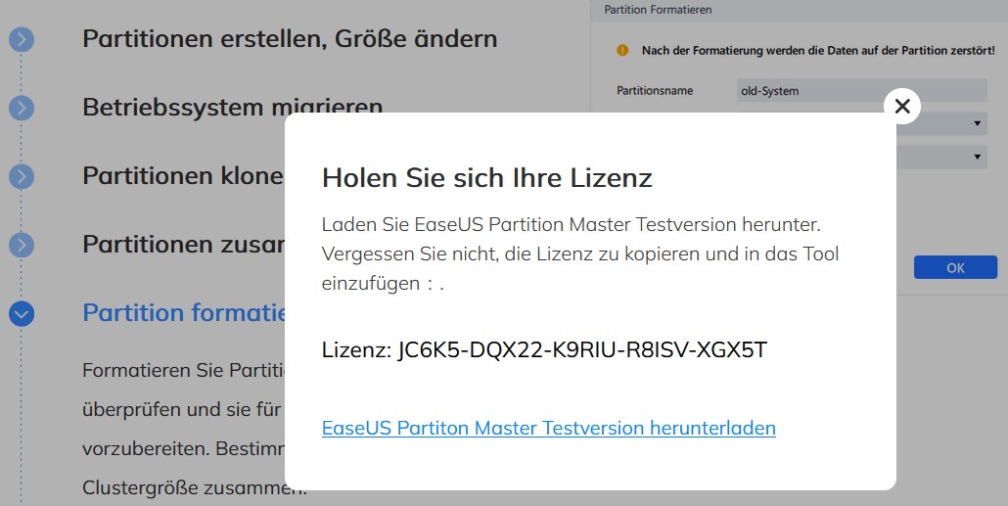Viewport: 1008px width, 506px height.
Task: Edit the Partitionsname field containing old-System
Action: pyautogui.click(x=861, y=91)
